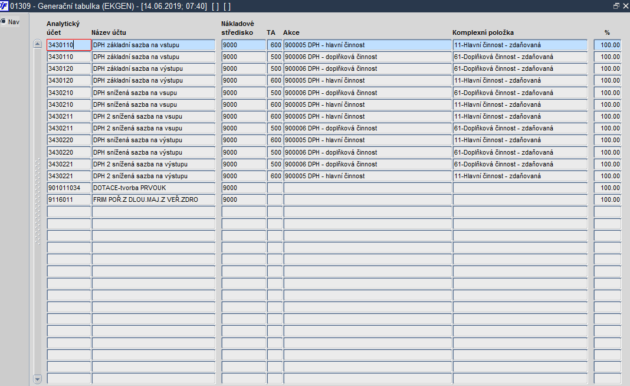Select the account 3430221 with TA 500

click(x=68, y=164)
